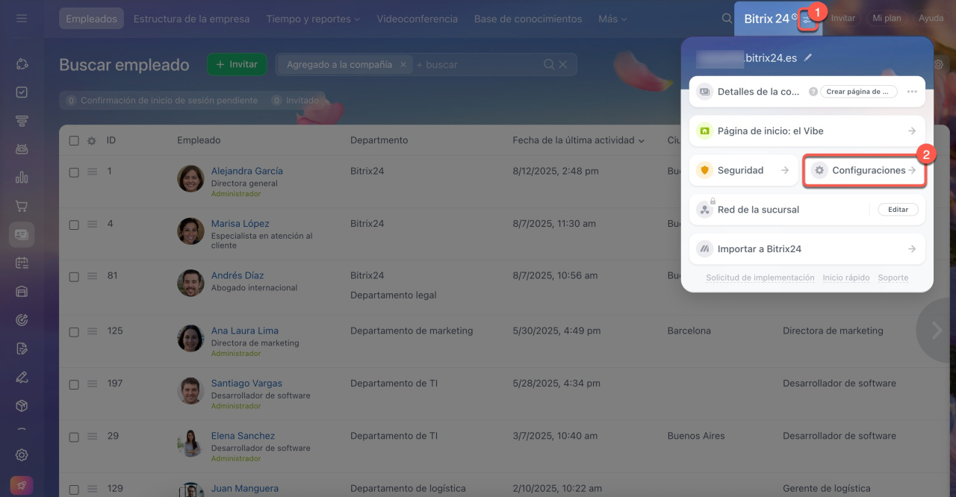The height and width of the screenshot is (497, 956).
Task: Click the help question mark in Detalles card
Action: pos(813,92)
